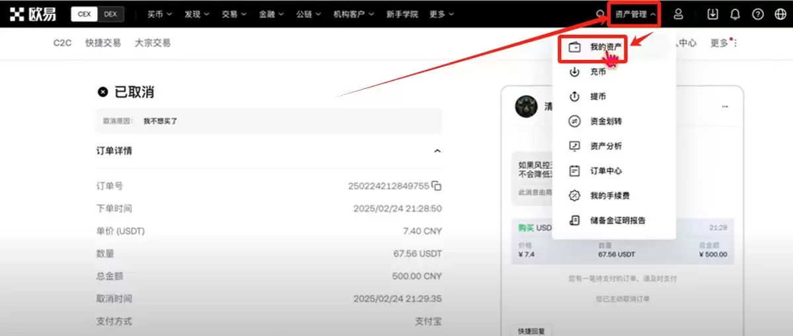
Task: Open 更多 in the sub navigation
Action: (724, 43)
